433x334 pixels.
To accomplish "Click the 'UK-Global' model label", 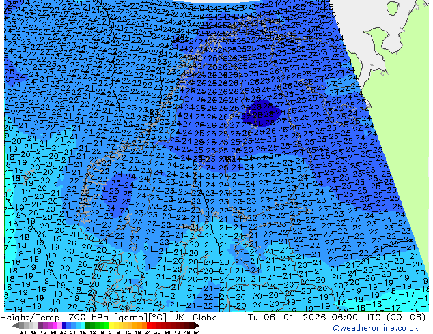I will (196, 318).
